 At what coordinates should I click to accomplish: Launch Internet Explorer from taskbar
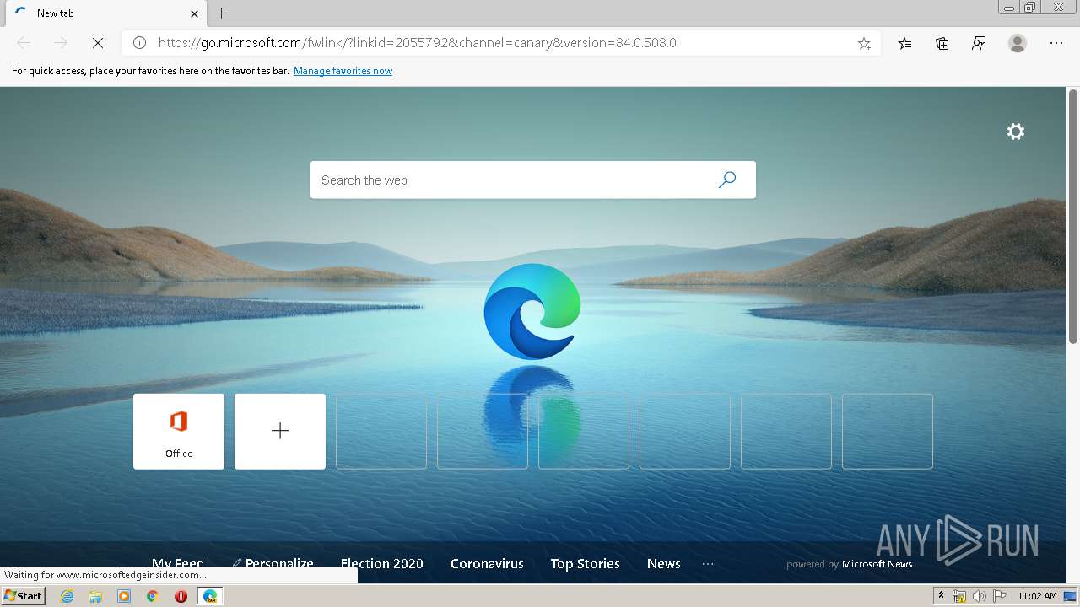tap(67, 596)
